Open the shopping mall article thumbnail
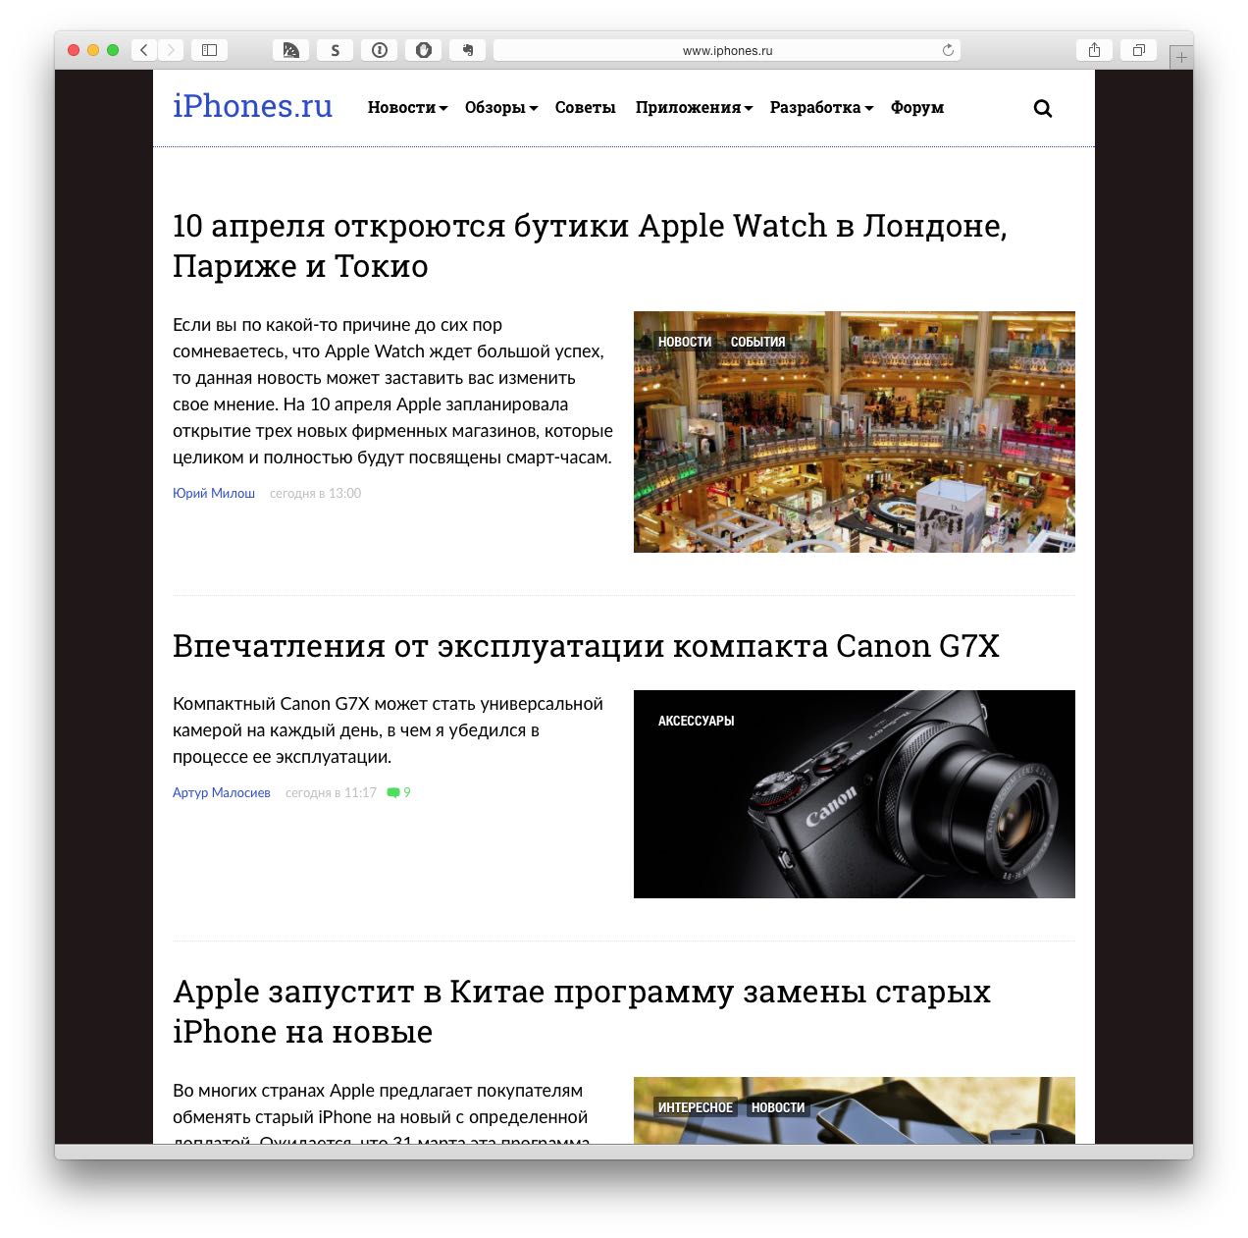This screenshot has width=1248, height=1238. click(855, 432)
